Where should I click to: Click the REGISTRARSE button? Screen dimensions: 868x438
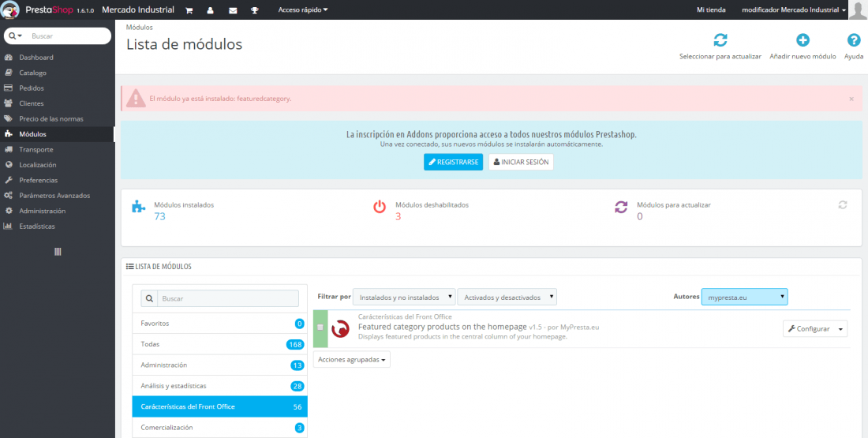point(454,163)
